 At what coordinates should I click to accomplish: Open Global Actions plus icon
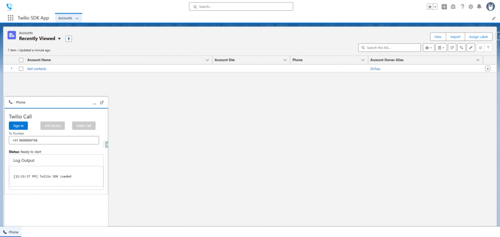point(444,7)
